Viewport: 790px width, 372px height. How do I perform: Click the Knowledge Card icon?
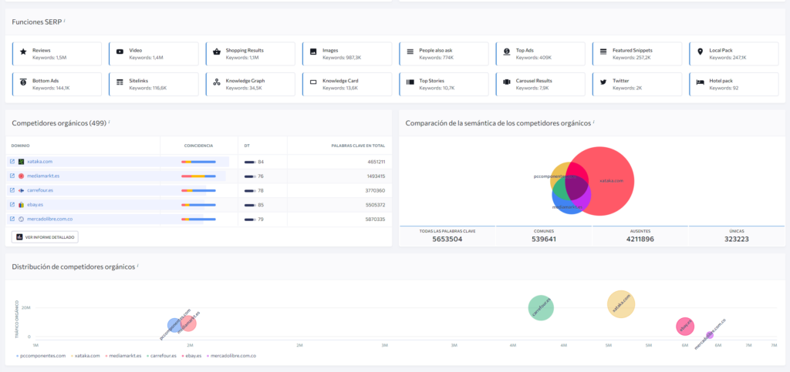click(x=313, y=82)
